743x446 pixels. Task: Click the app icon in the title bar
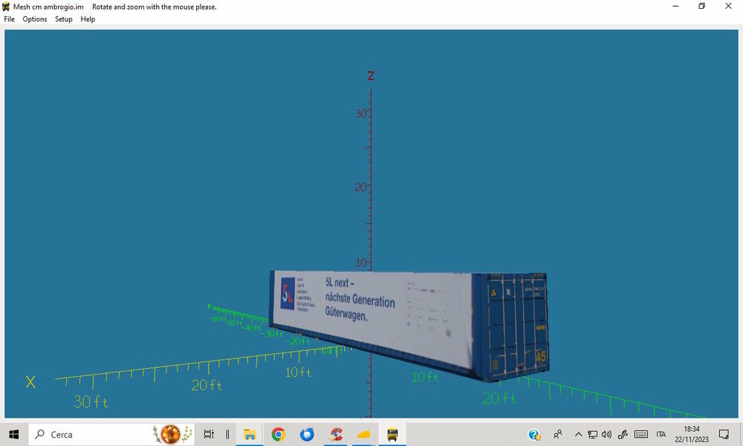point(6,7)
